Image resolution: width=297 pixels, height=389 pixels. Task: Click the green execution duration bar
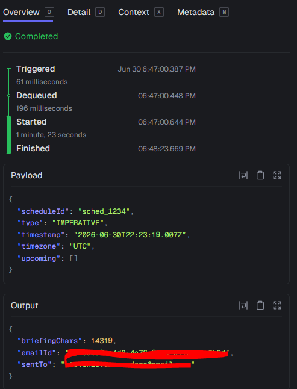tap(8, 135)
